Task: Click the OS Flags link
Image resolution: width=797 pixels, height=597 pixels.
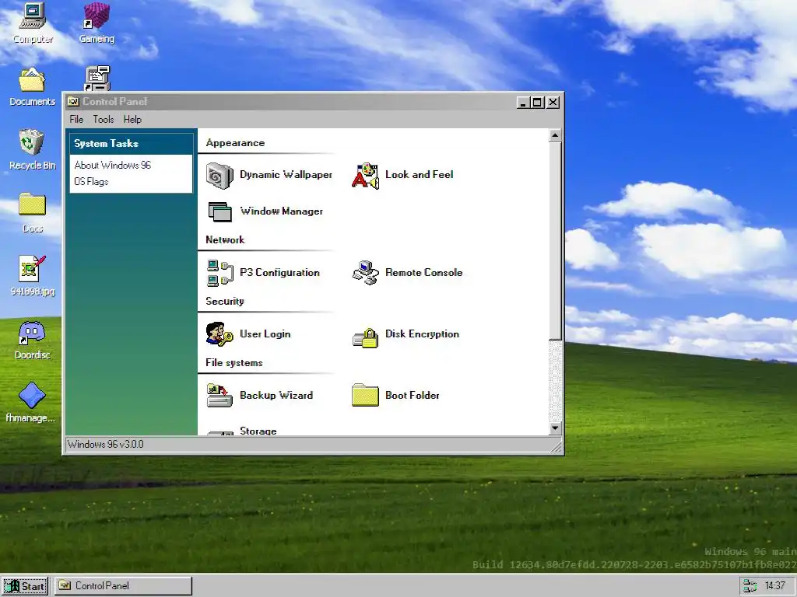Action: [x=91, y=181]
